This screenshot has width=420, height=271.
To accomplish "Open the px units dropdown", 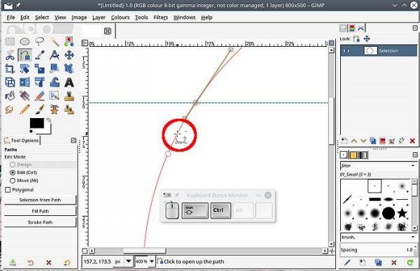I will pyautogui.click(x=129, y=261).
